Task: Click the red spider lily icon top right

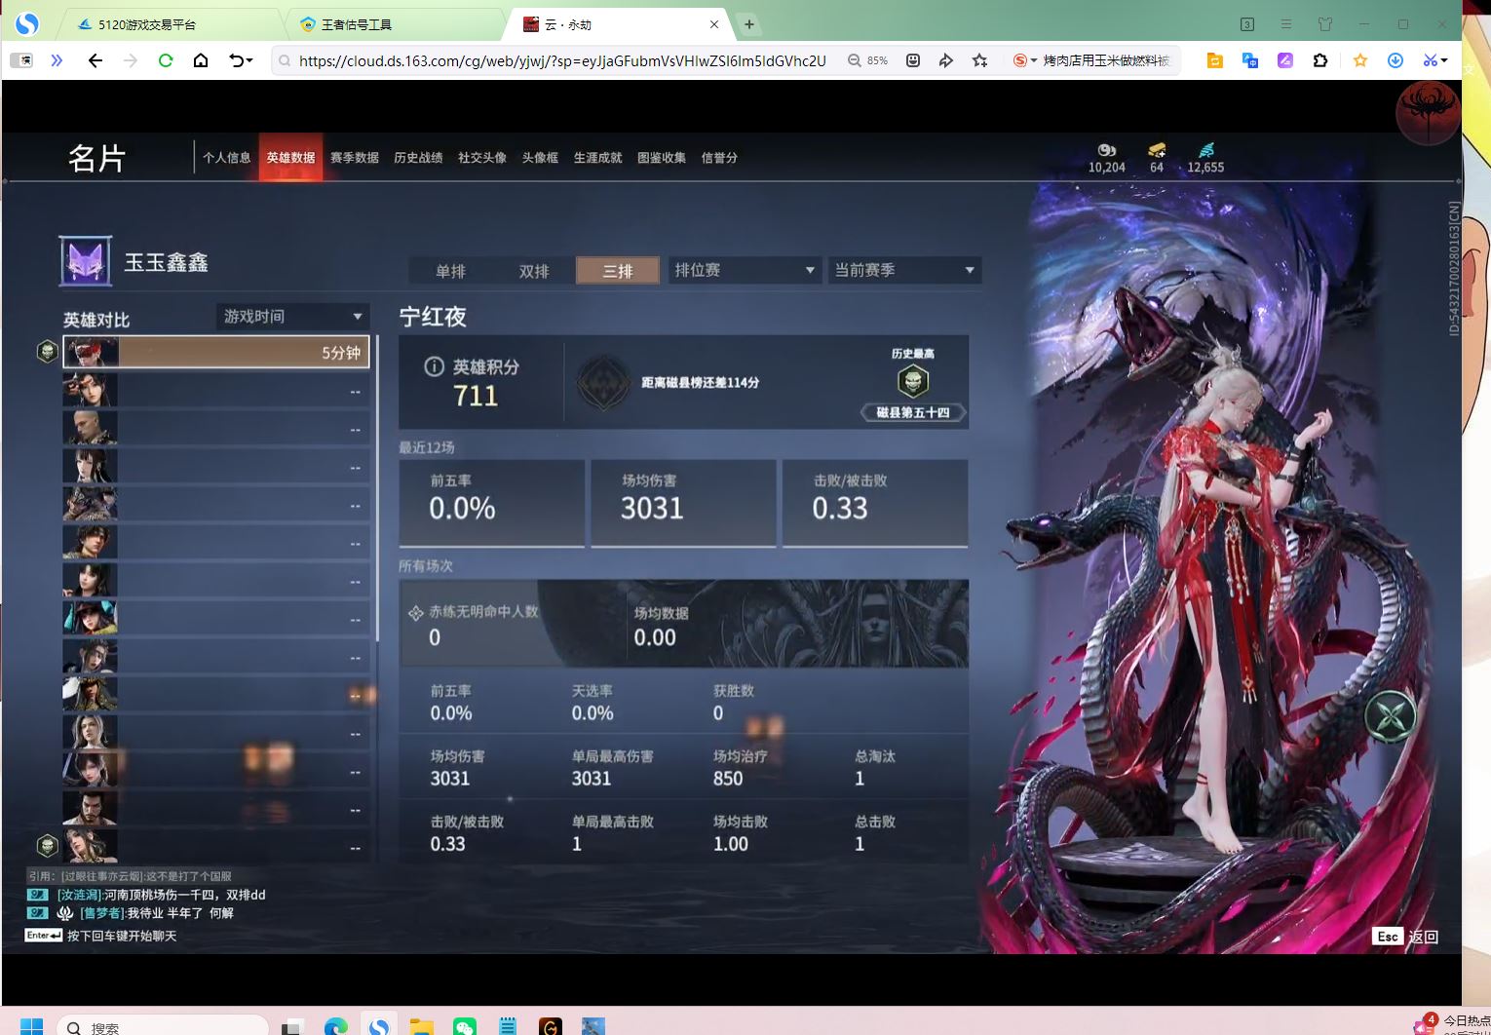Action: pyautogui.click(x=1428, y=112)
